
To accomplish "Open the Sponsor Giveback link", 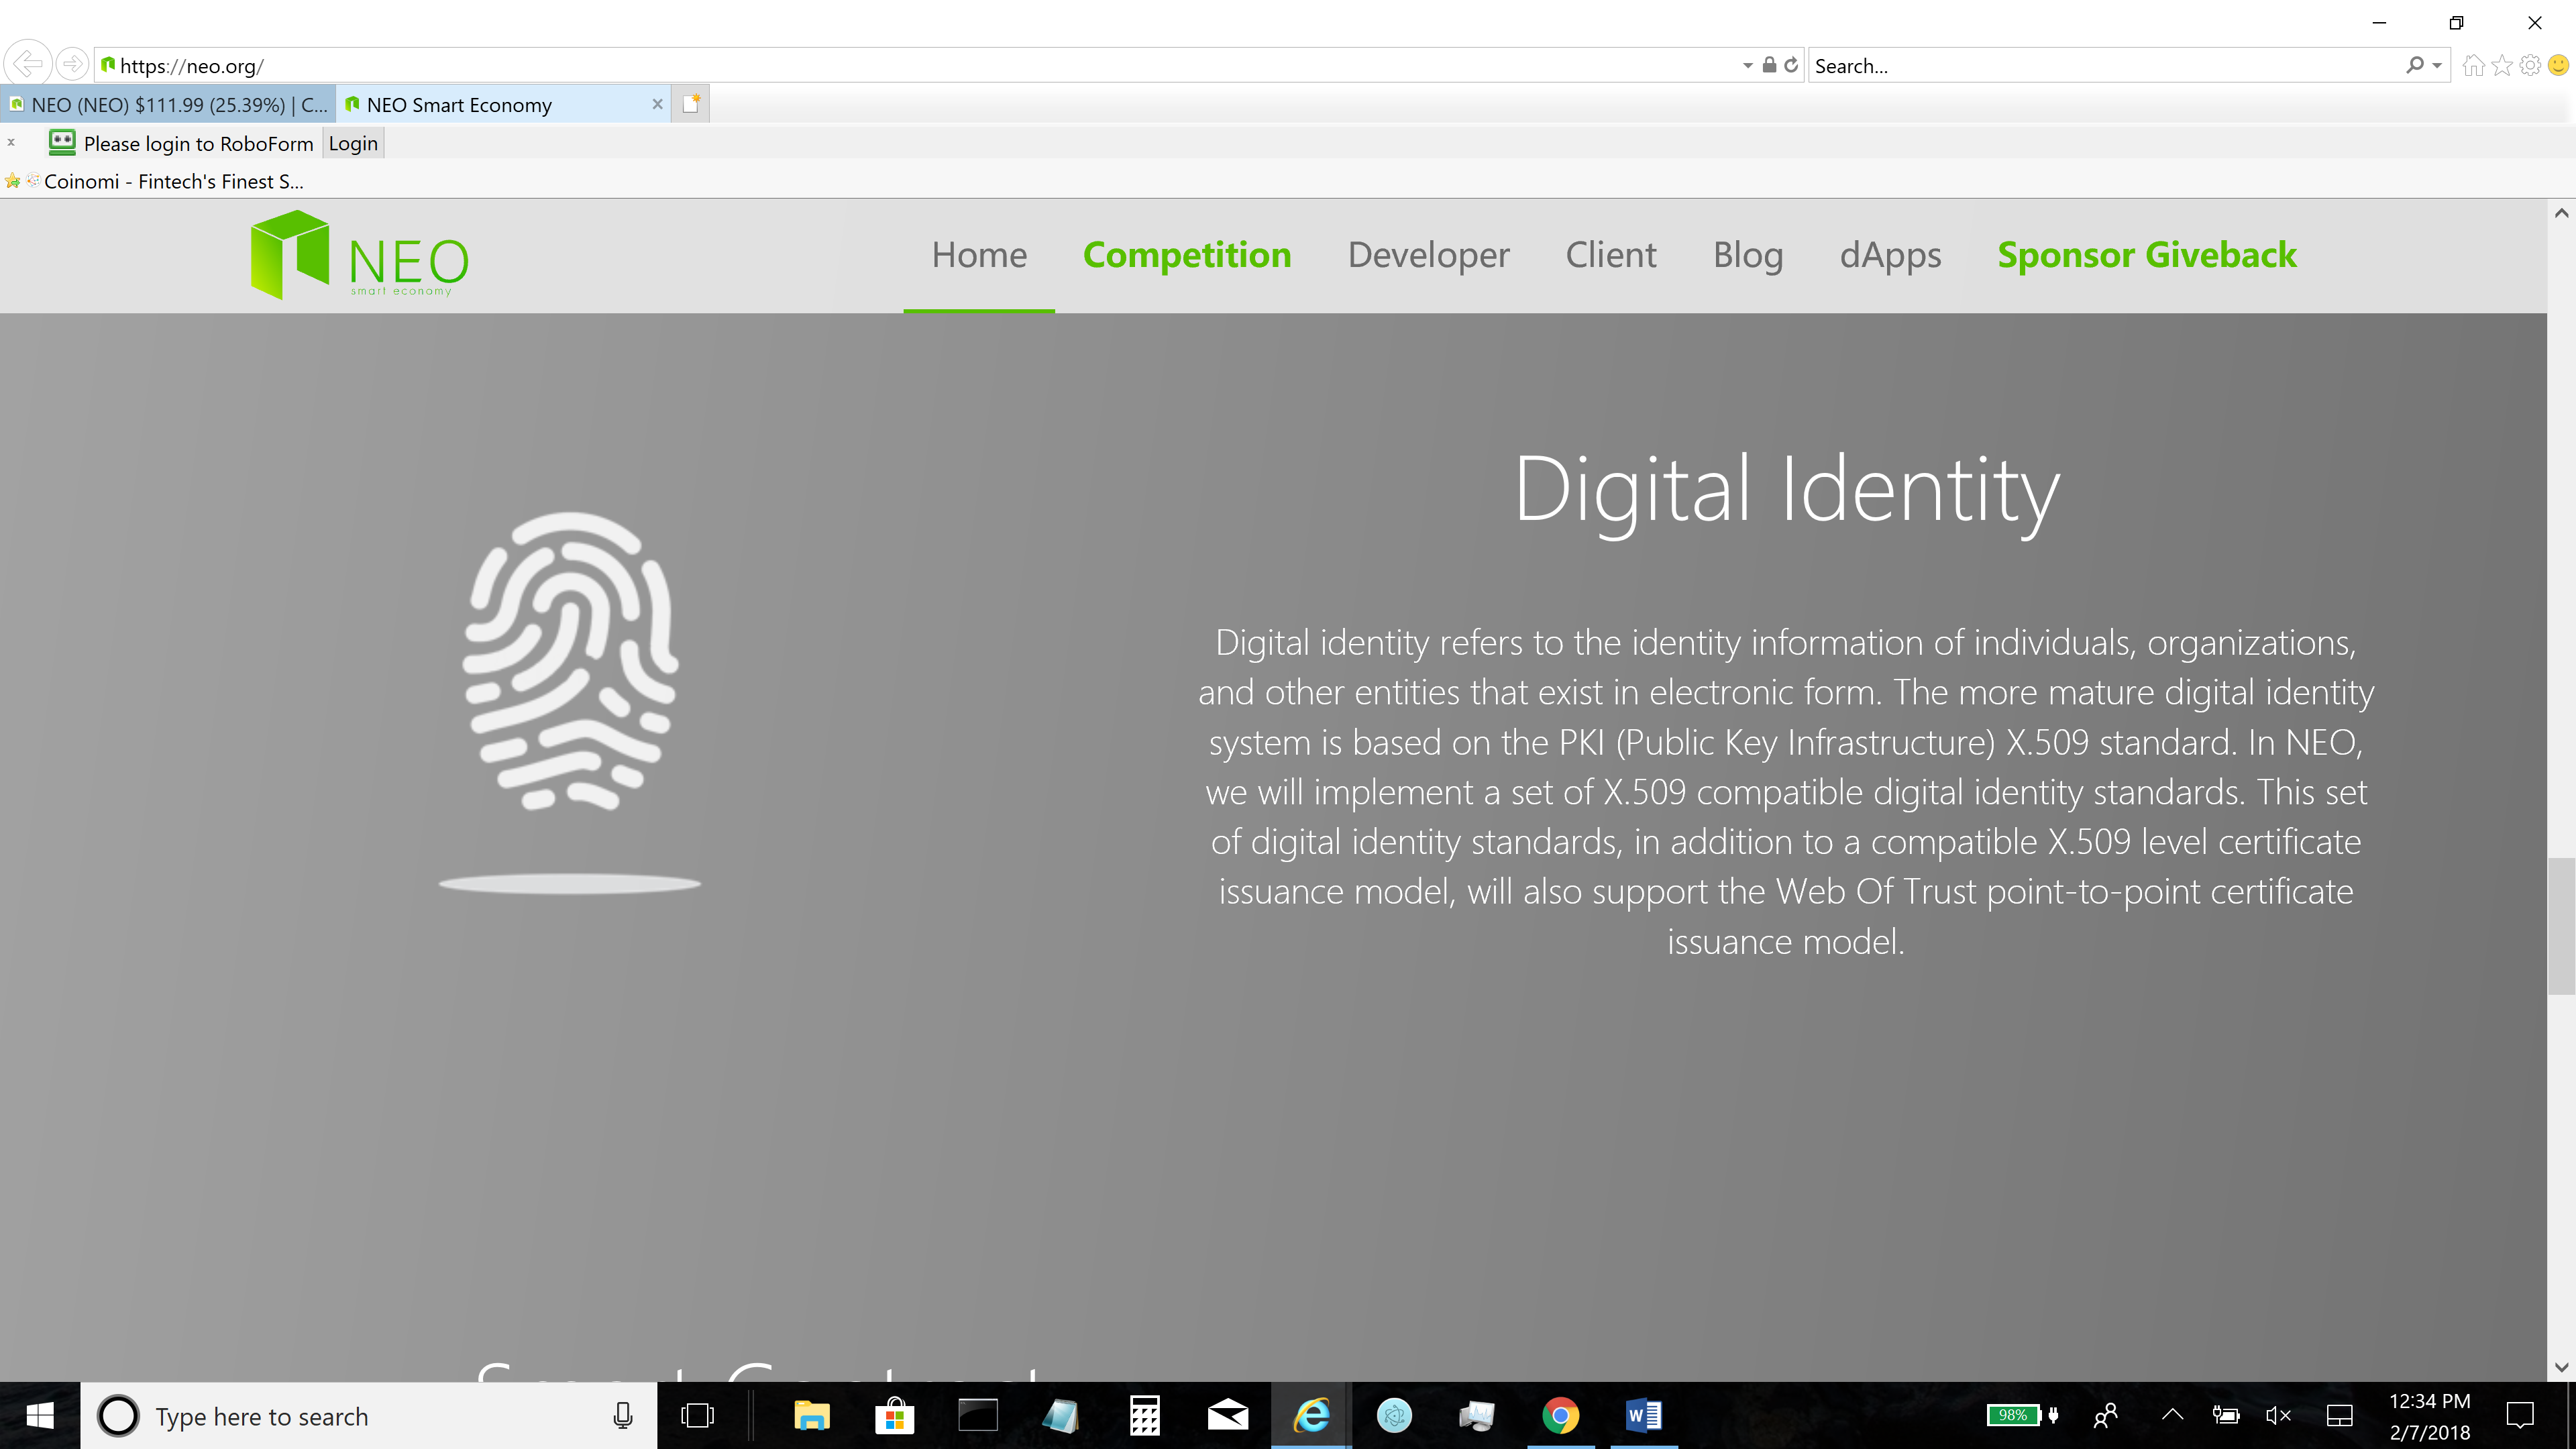I will (2147, 255).
